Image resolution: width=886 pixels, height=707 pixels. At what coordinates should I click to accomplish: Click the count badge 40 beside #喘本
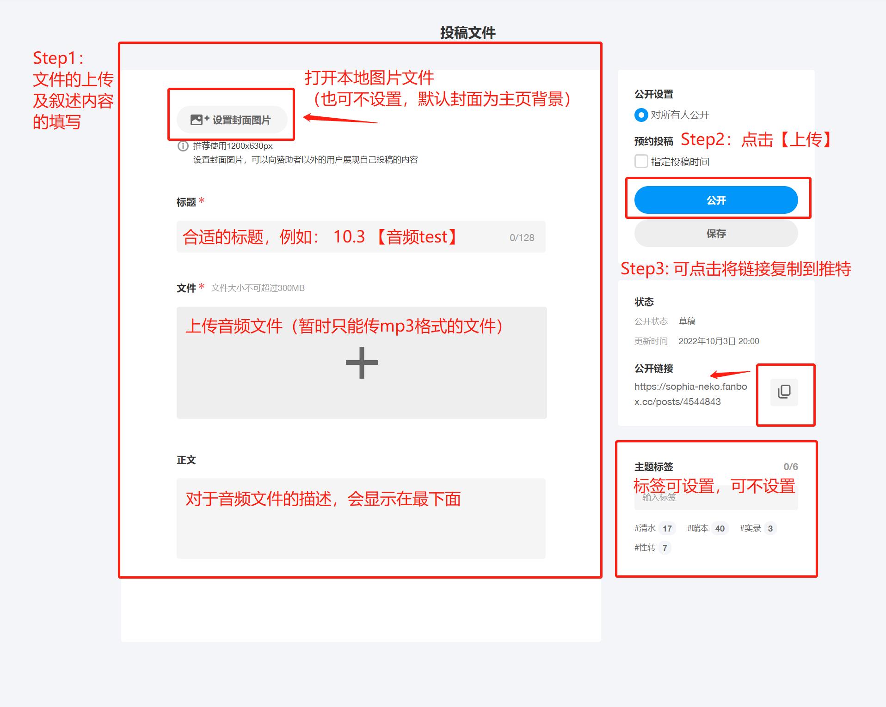point(720,529)
